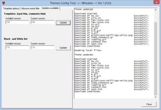Click 'Current version:' label under Templates
The image size is (161, 110).
(38, 18)
